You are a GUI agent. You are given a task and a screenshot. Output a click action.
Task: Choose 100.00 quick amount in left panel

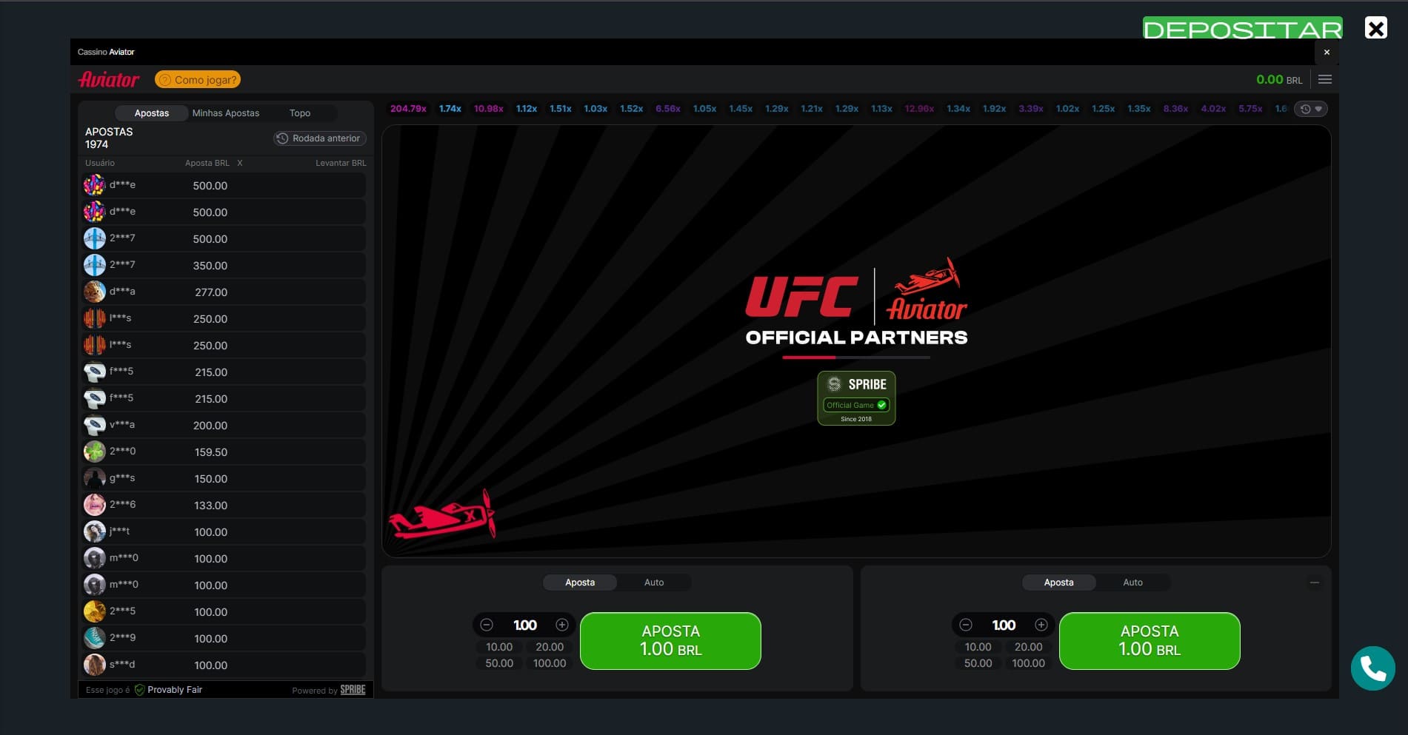click(550, 663)
